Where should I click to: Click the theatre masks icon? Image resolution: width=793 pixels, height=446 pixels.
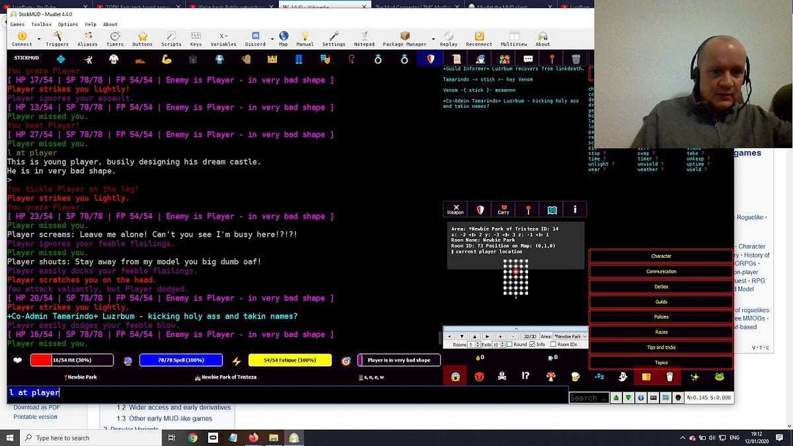click(324, 59)
